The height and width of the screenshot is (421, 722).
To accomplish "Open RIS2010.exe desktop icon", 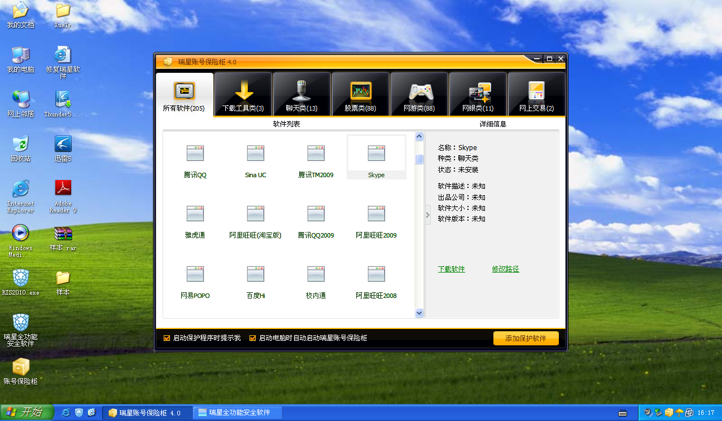I will pyautogui.click(x=20, y=282).
